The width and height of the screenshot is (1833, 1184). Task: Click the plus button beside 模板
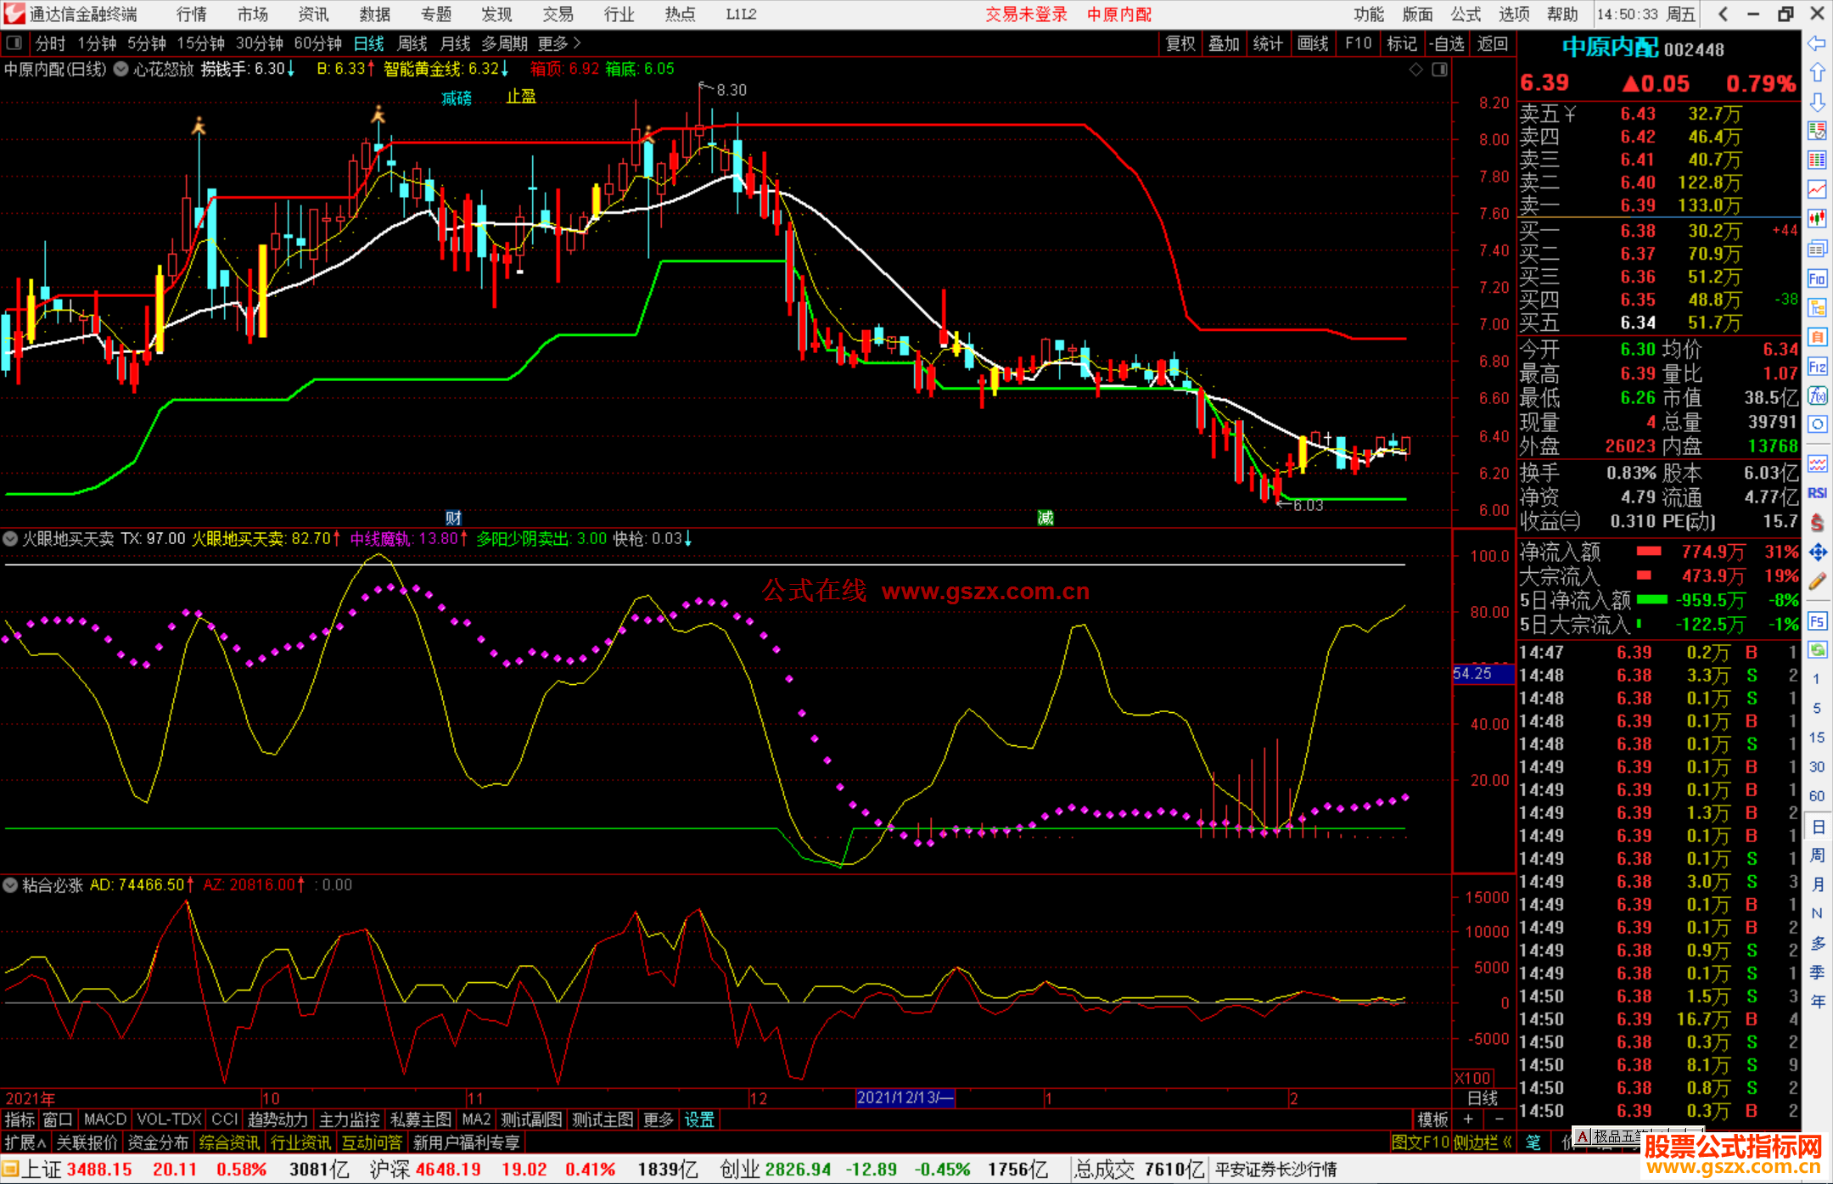tap(1468, 1119)
